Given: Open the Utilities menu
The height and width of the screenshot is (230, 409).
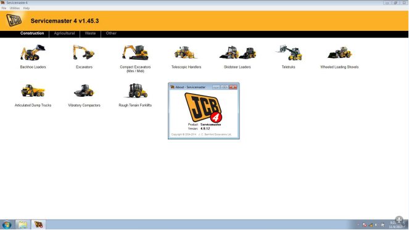Looking at the screenshot, I should pos(15,8).
